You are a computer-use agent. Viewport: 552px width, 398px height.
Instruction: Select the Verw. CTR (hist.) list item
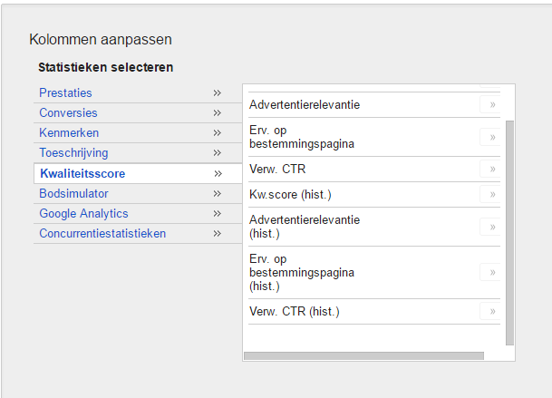[x=295, y=311]
